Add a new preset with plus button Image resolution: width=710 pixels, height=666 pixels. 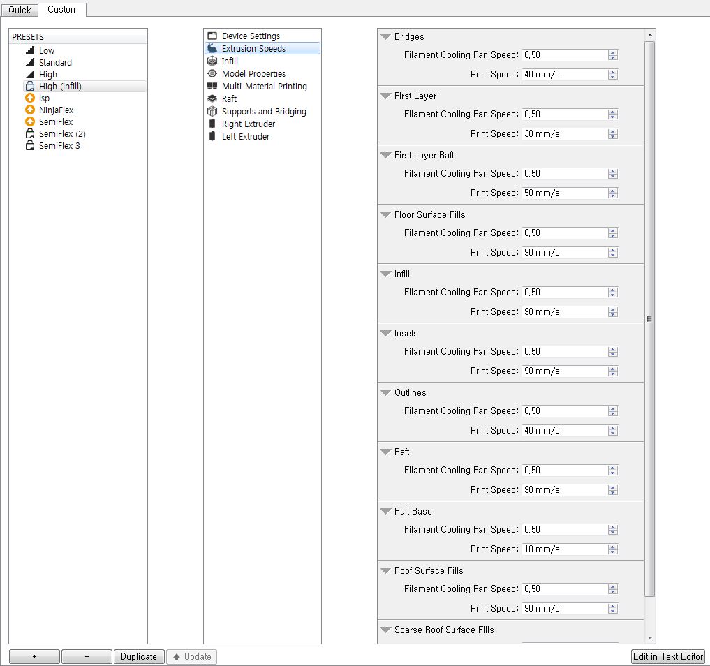[x=34, y=656]
